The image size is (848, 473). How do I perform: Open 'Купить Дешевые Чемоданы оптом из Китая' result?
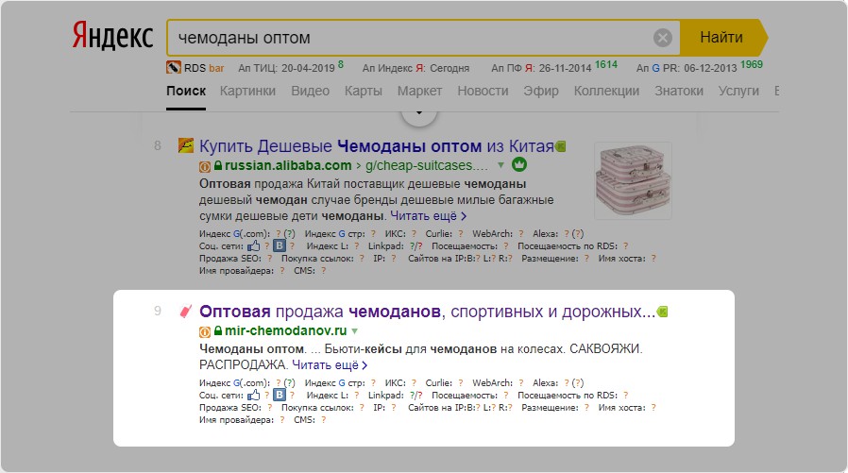(377, 146)
